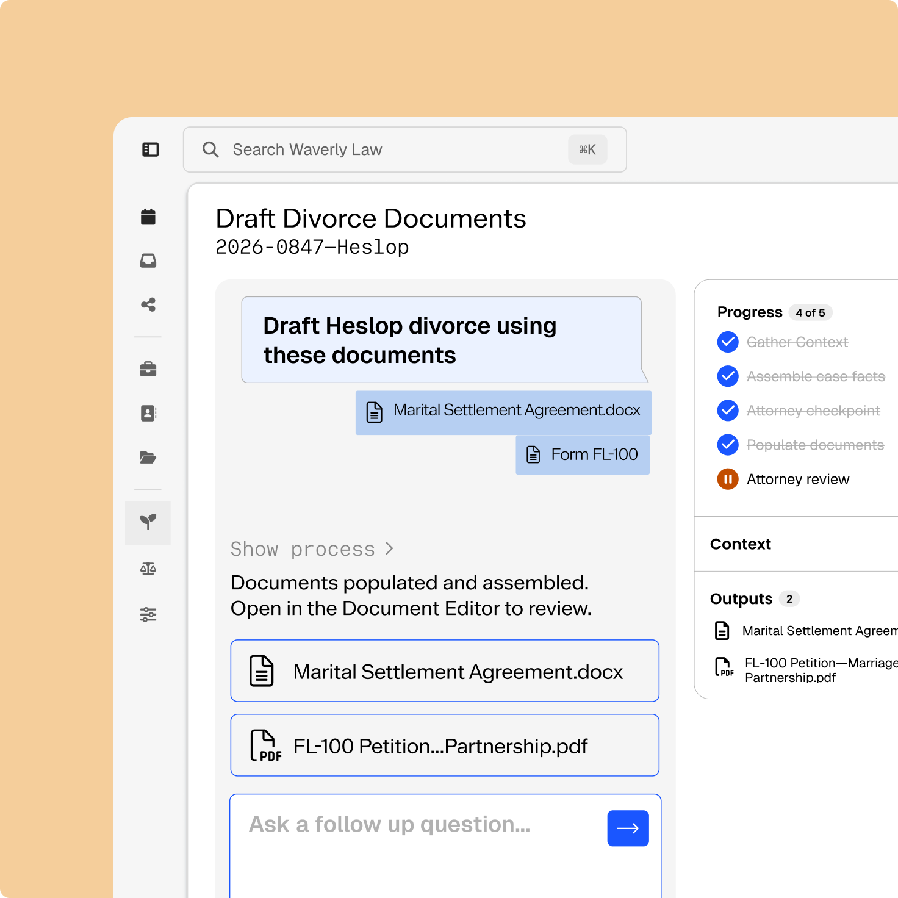
Task: Click document icon in Marital Settlement Agreement card
Action: pyautogui.click(x=262, y=671)
